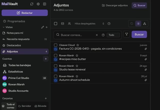
Task: Open the funnel filter button
Action: 126,34
